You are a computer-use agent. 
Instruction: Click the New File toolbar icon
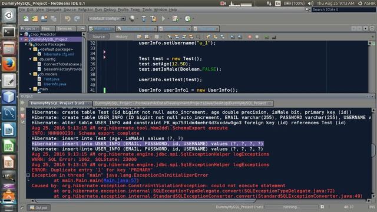coord(26,18)
